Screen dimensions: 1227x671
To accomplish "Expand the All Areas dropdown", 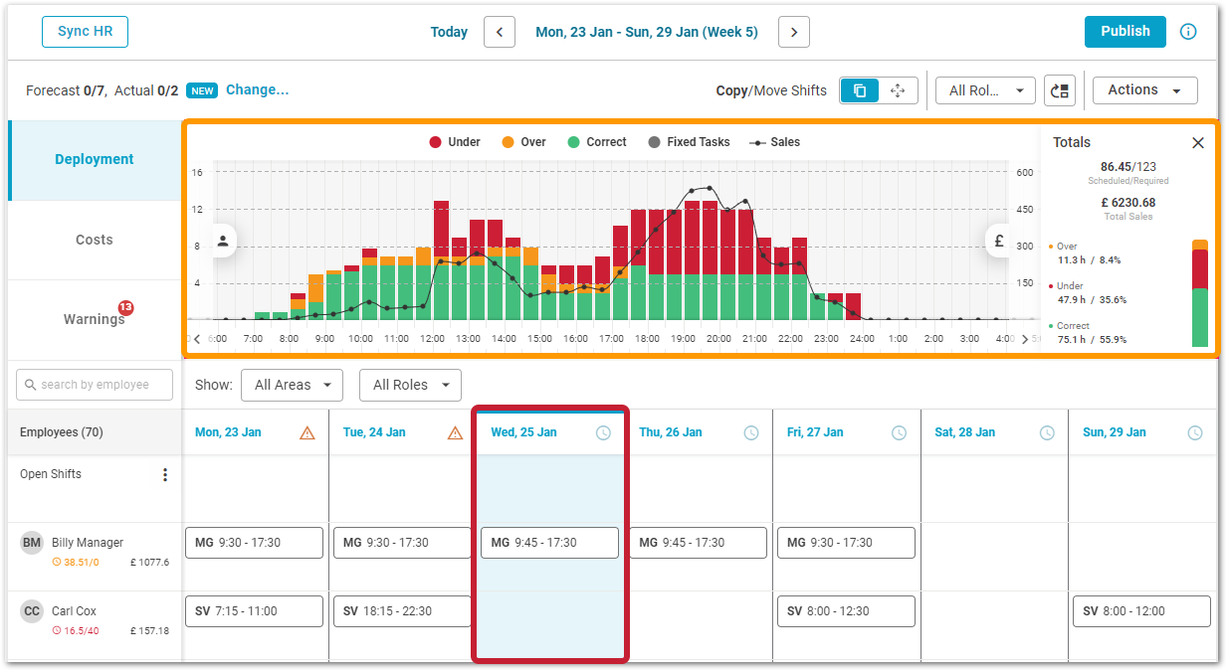I will (294, 385).
